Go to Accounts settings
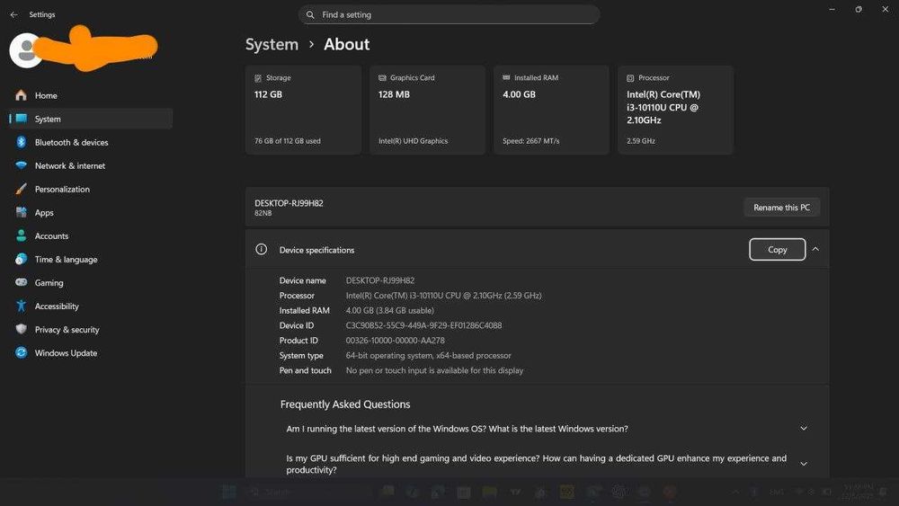899x506 pixels. [x=51, y=236]
